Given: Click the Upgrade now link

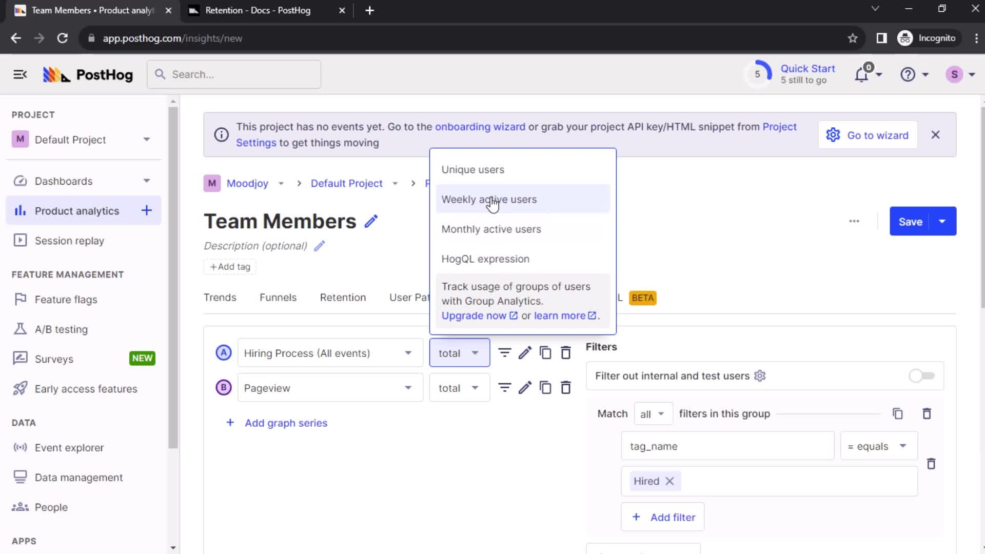Looking at the screenshot, I should pyautogui.click(x=474, y=315).
